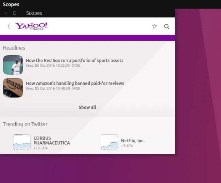Favorite this scope with the star icon
This screenshot has height=183, width=221.
[x=154, y=26]
